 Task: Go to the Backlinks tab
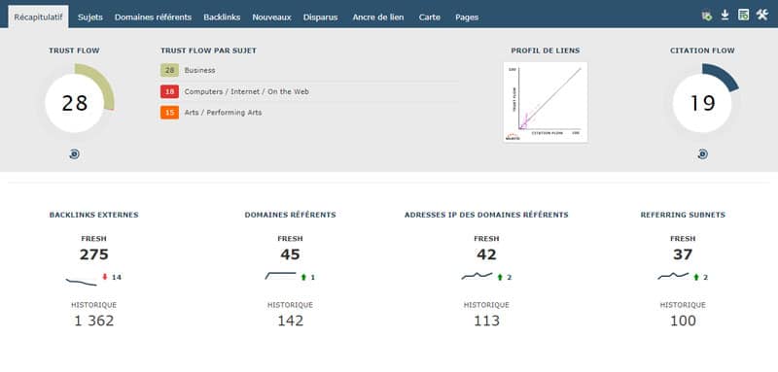(x=222, y=17)
